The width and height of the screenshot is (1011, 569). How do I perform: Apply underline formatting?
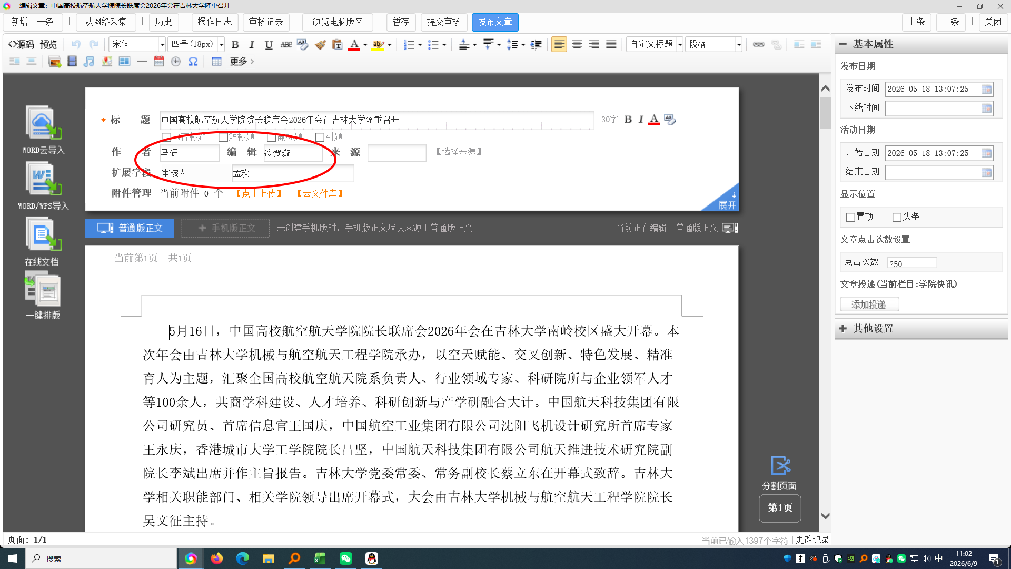(x=269, y=45)
